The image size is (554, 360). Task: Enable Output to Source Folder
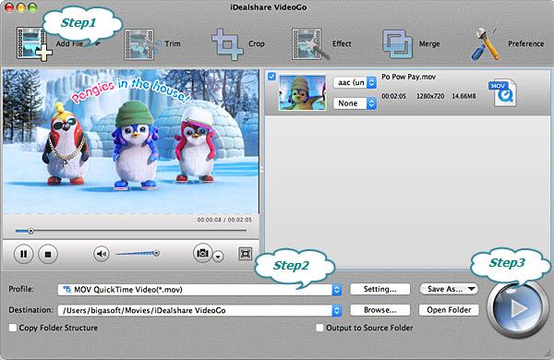pos(319,328)
